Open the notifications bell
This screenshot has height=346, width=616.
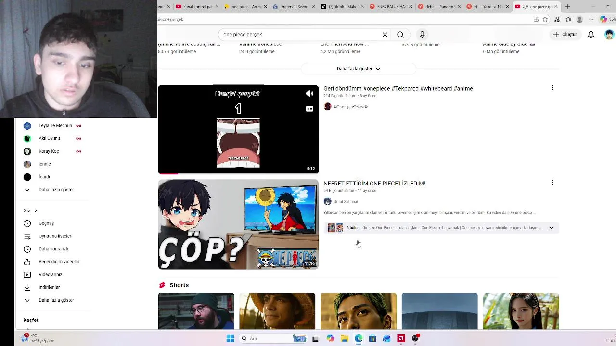tap(591, 35)
